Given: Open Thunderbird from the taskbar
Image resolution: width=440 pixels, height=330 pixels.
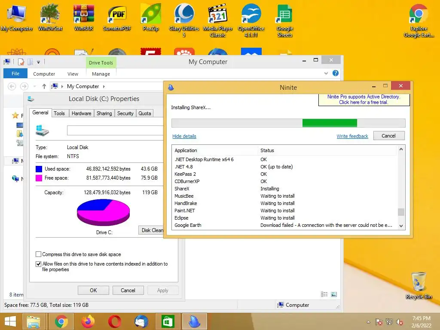Looking at the screenshot, I should click(141, 321).
